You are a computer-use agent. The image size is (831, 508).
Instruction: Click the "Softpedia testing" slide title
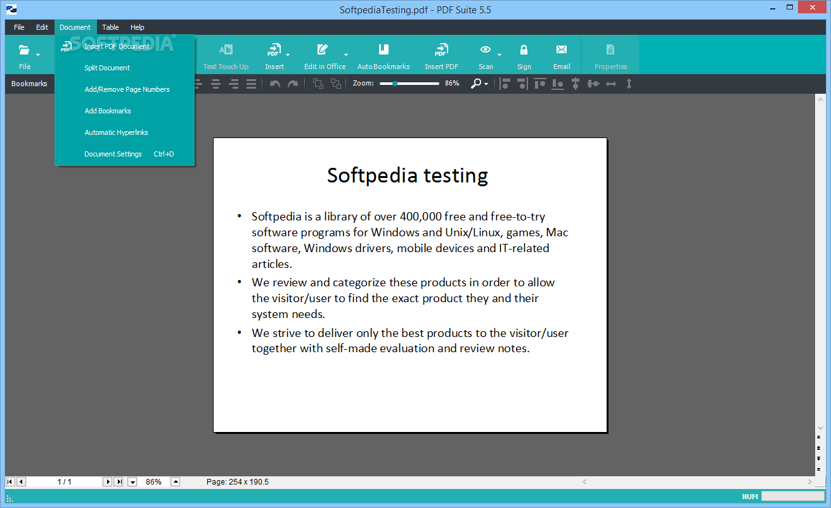pyautogui.click(x=408, y=175)
